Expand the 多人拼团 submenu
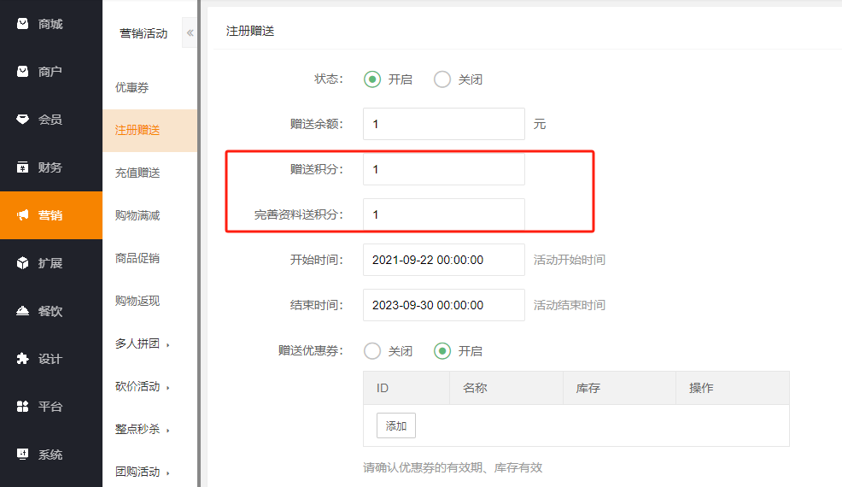The height and width of the screenshot is (487, 842). tap(141, 343)
